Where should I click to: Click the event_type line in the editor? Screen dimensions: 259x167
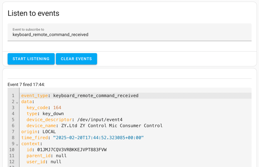point(80,96)
